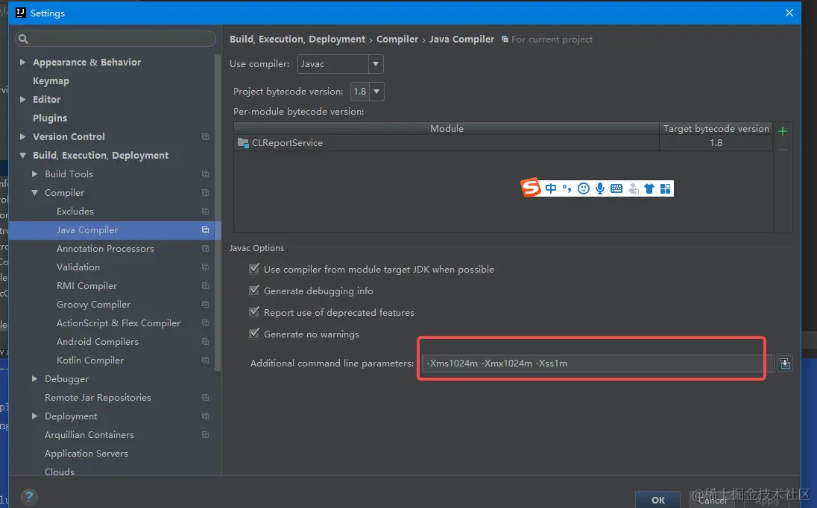Toggle Generate no warnings checkbox
This screenshot has width=817, height=508.
tap(254, 334)
